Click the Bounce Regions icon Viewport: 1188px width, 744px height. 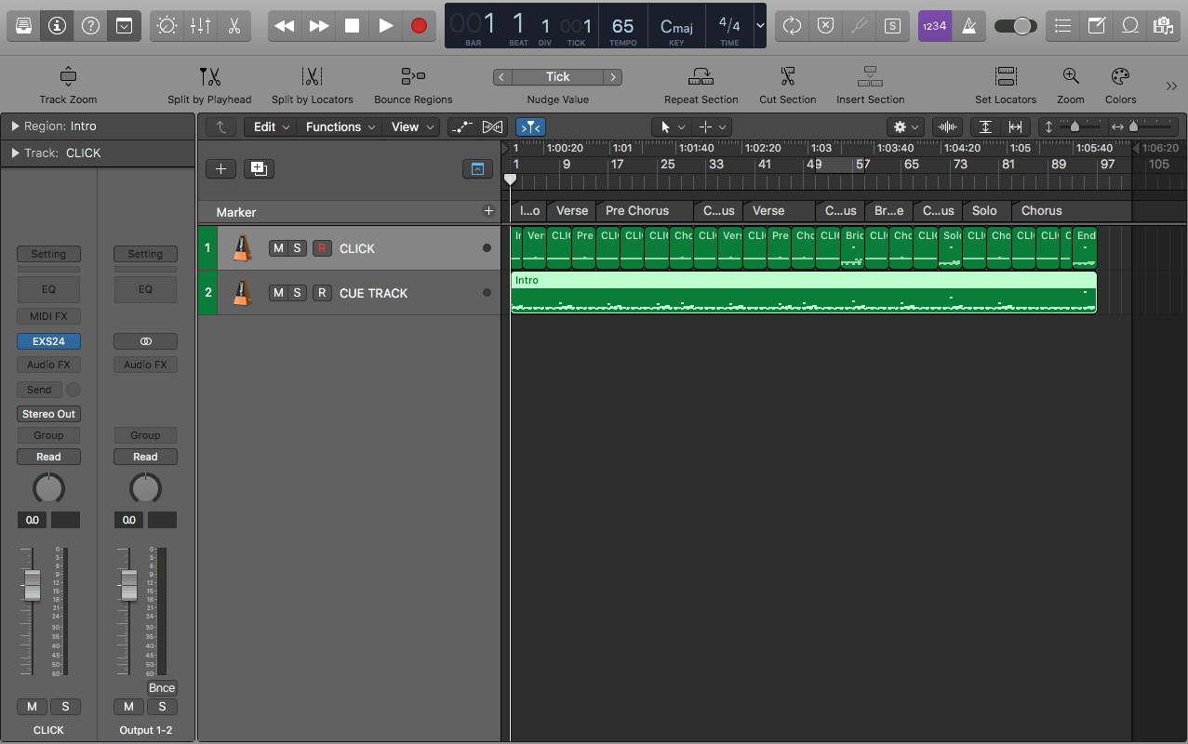tap(413, 77)
